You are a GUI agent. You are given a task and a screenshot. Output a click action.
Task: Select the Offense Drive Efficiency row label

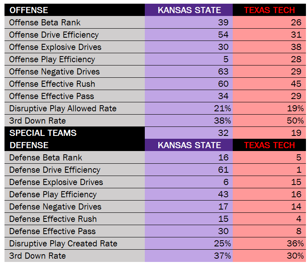54,35
